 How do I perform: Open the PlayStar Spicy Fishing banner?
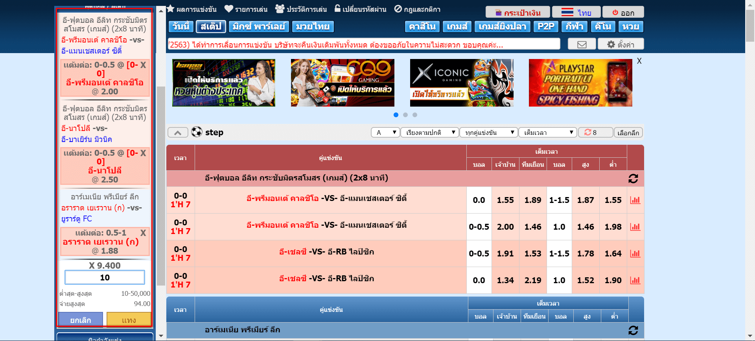tap(580, 83)
